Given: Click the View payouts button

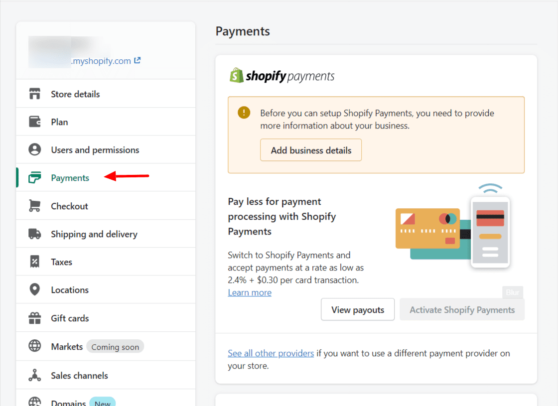Looking at the screenshot, I should tap(358, 309).
